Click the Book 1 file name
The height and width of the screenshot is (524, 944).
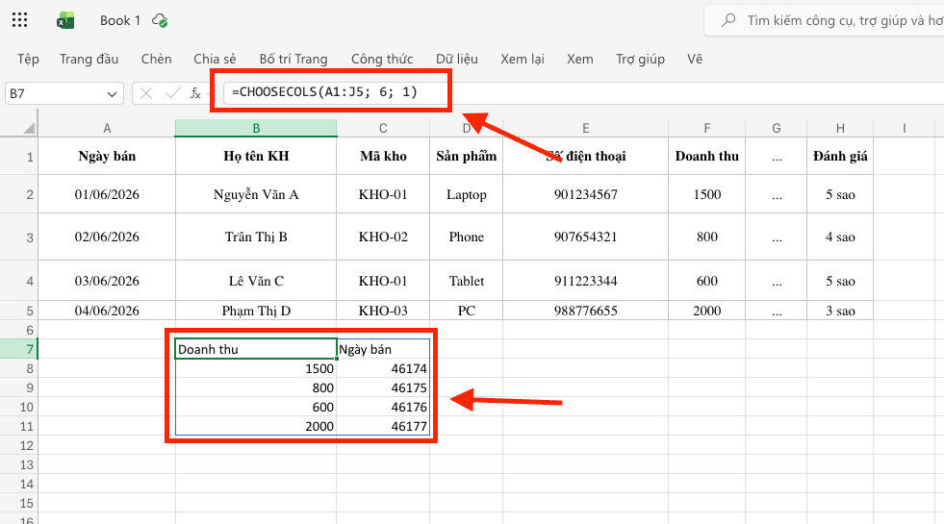click(x=120, y=20)
